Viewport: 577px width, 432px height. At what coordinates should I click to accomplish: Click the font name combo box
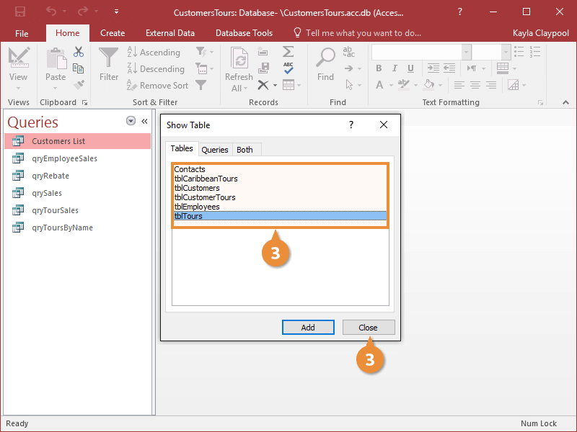click(421, 52)
